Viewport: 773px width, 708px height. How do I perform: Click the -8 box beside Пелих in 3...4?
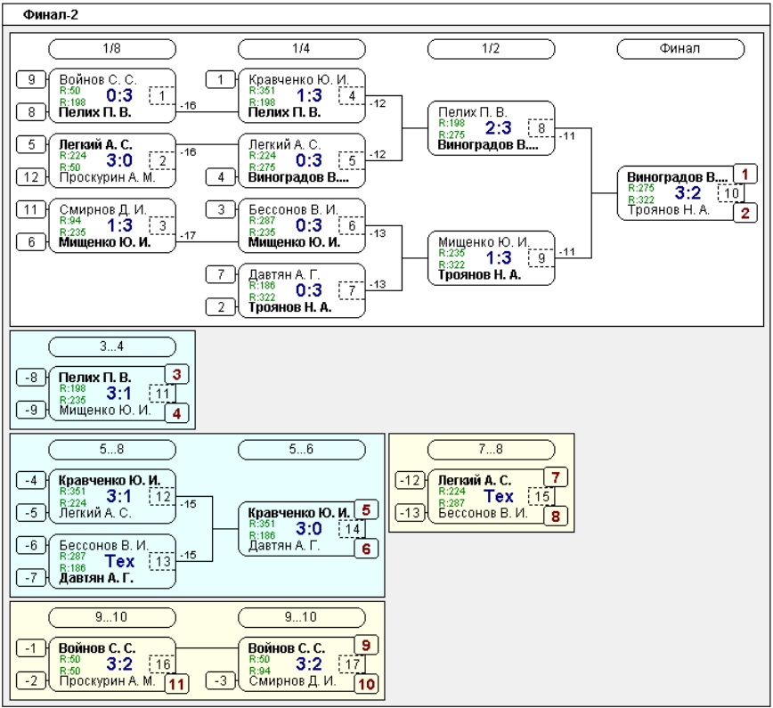click(31, 378)
